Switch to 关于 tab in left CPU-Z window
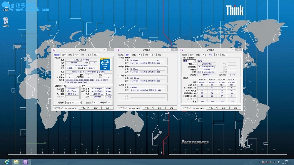Image resolution: width=294 pixels, height=165 pixels. tap(96, 55)
